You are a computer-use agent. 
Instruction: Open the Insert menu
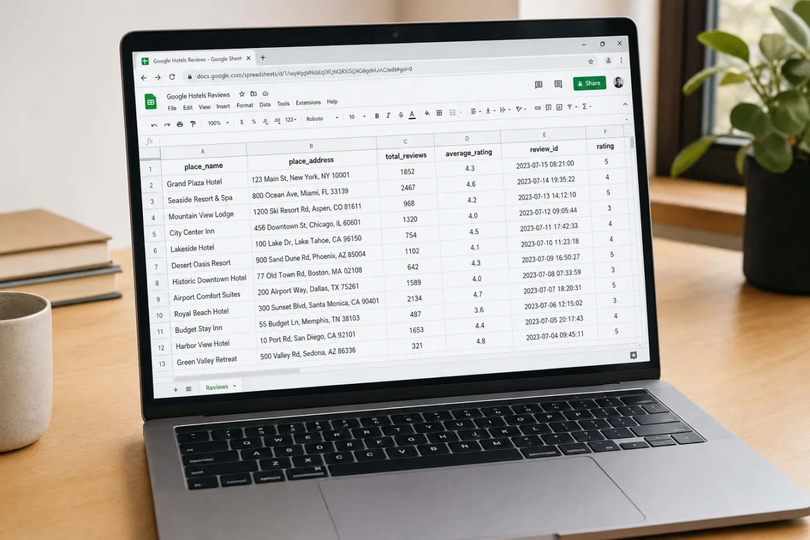[x=223, y=106]
